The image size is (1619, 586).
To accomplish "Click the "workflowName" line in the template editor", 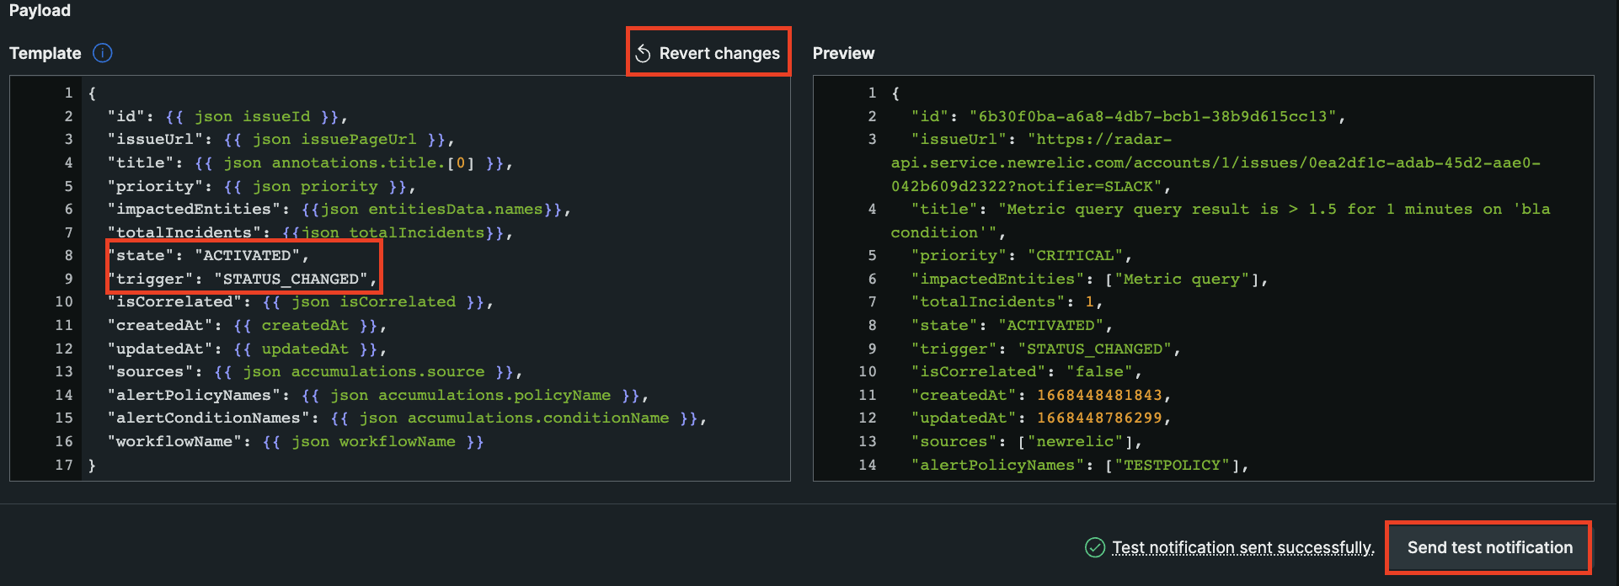I will (x=295, y=441).
